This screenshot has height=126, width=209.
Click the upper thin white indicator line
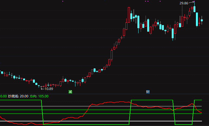click(x=101, y=106)
